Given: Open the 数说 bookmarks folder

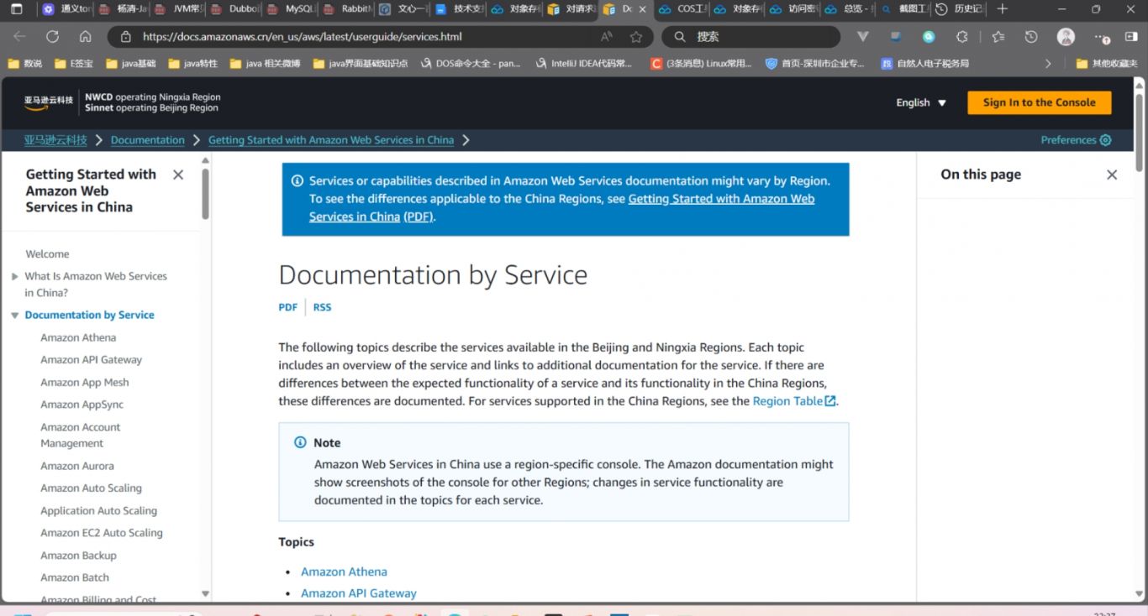Looking at the screenshot, I should tap(24, 63).
